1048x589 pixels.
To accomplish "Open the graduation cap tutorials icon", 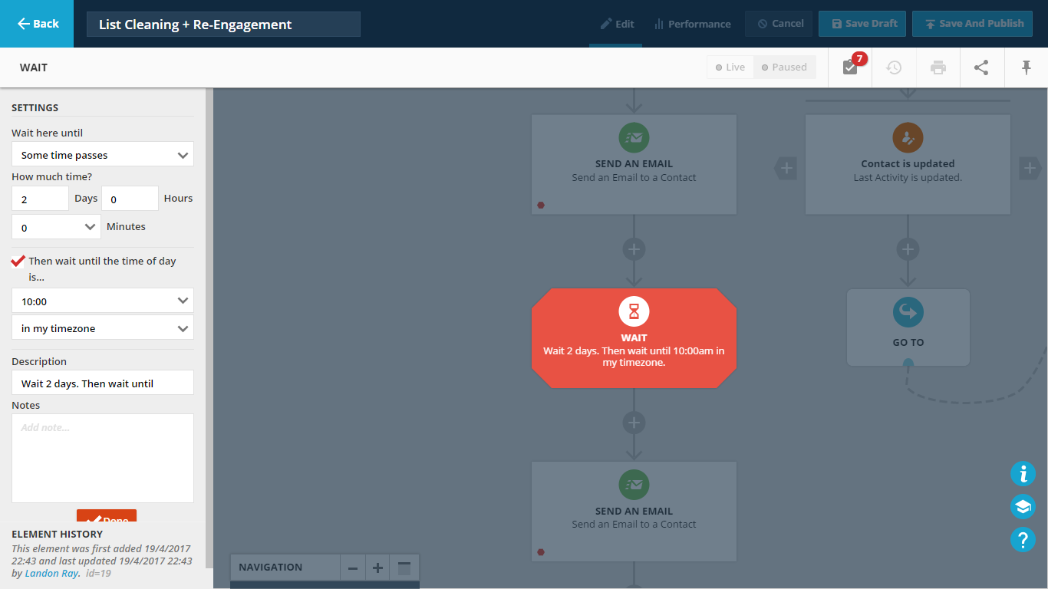I will (1023, 507).
